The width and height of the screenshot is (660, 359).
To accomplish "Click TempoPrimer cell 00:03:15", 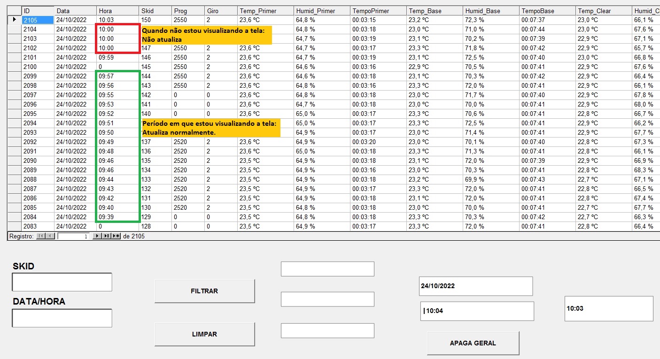I will coord(378,20).
